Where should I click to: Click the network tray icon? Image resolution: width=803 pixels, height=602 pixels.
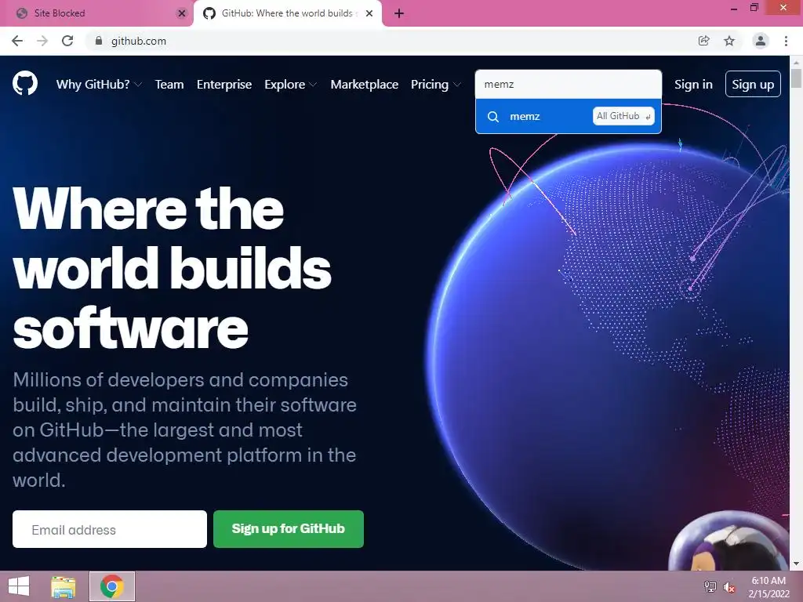[x=710, y=586]
